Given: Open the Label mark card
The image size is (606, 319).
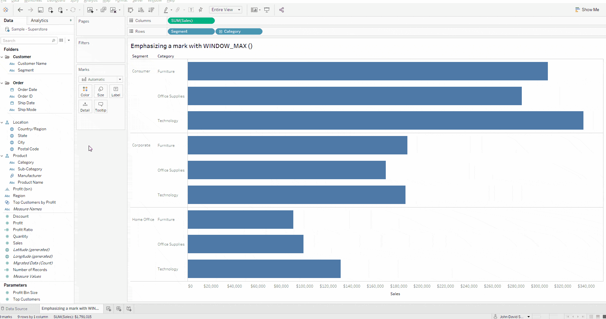Looking at the screenshot, I should click(116, 91).
